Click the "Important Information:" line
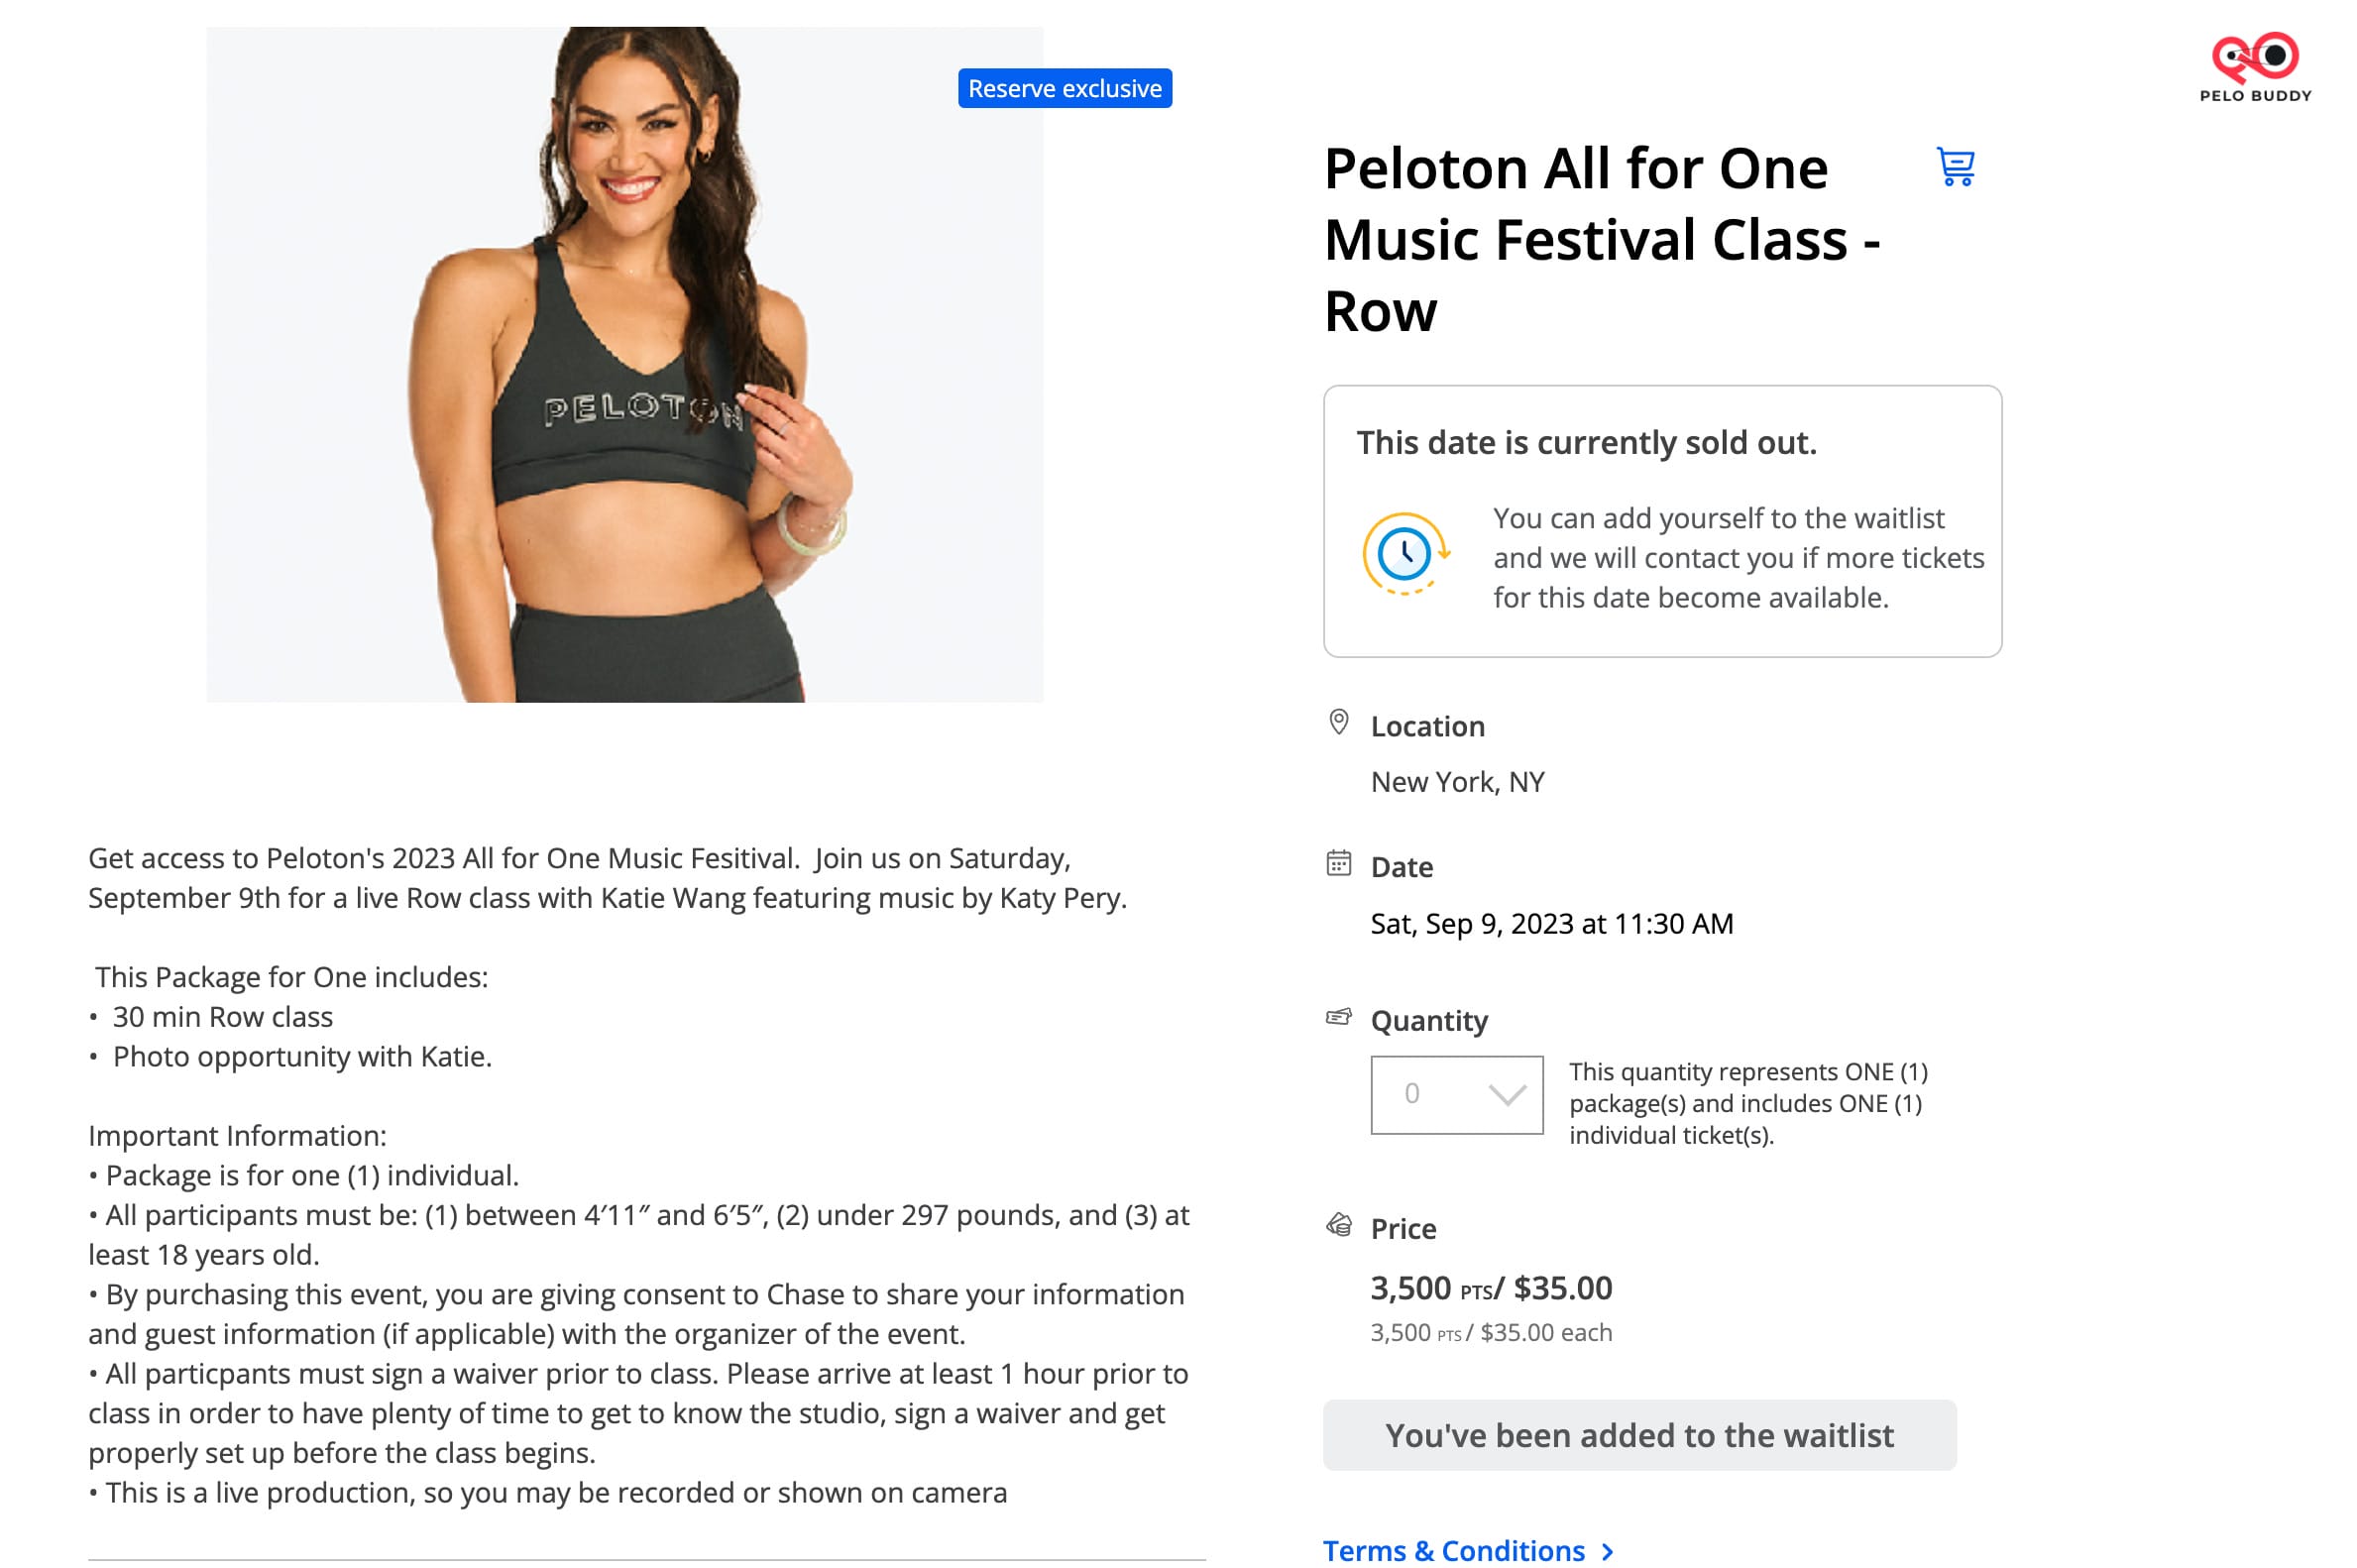 coord(237,1136)
